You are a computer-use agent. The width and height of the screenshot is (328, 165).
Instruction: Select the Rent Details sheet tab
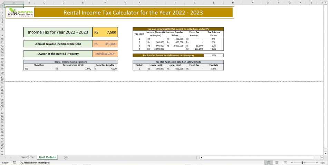tap(47, 157)
